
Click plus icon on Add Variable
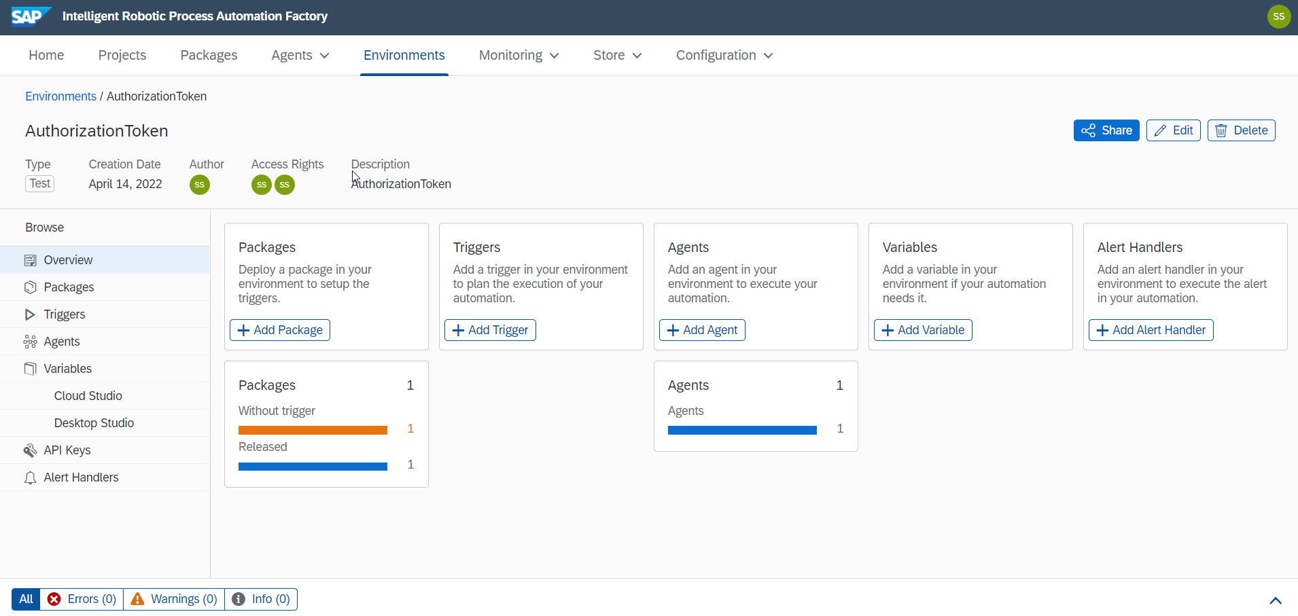tap(888, 330)
